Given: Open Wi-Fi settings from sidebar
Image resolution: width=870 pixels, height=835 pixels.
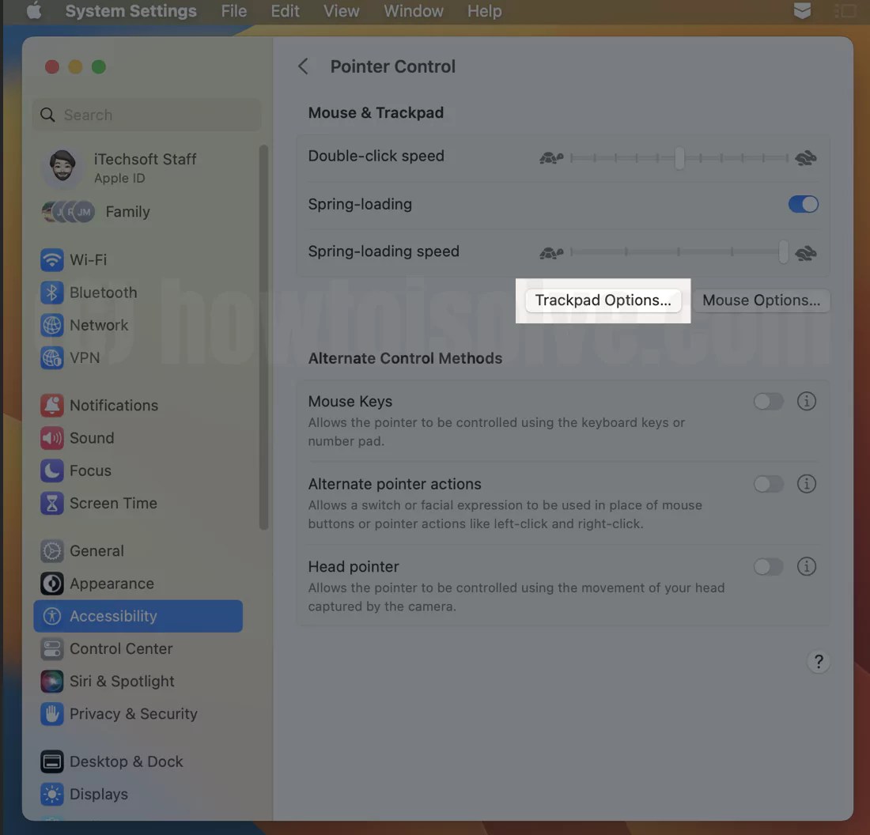Looking at the screenshot, I should [89, 259].
